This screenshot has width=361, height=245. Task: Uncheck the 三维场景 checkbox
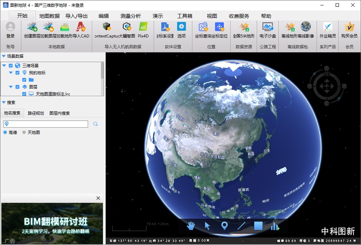click(10, 66)
